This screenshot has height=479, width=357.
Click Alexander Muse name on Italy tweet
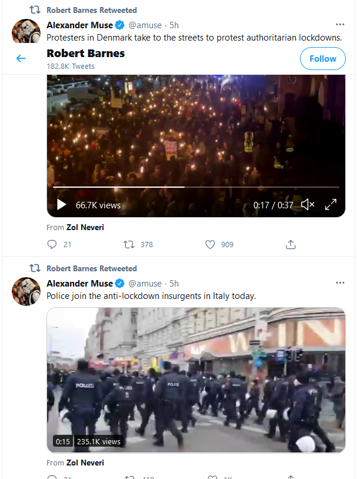click(x=80, y=284)
